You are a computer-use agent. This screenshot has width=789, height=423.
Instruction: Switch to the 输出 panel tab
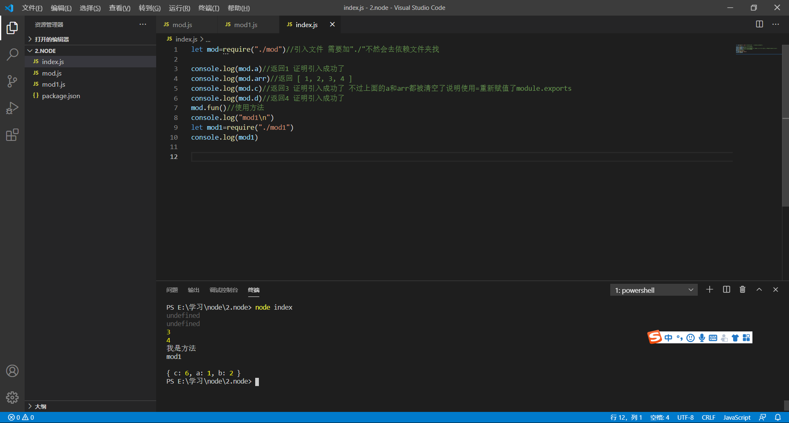194,290
